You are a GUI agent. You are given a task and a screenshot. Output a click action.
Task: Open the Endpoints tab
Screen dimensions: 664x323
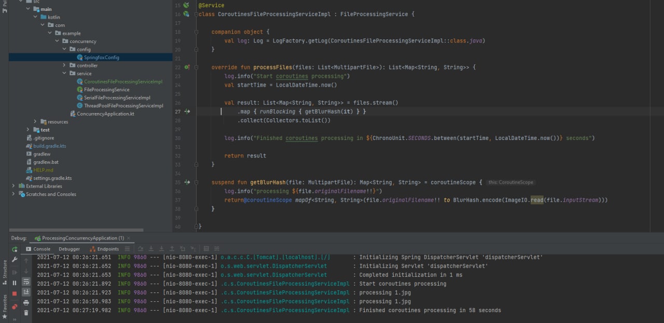pos(104,249)
